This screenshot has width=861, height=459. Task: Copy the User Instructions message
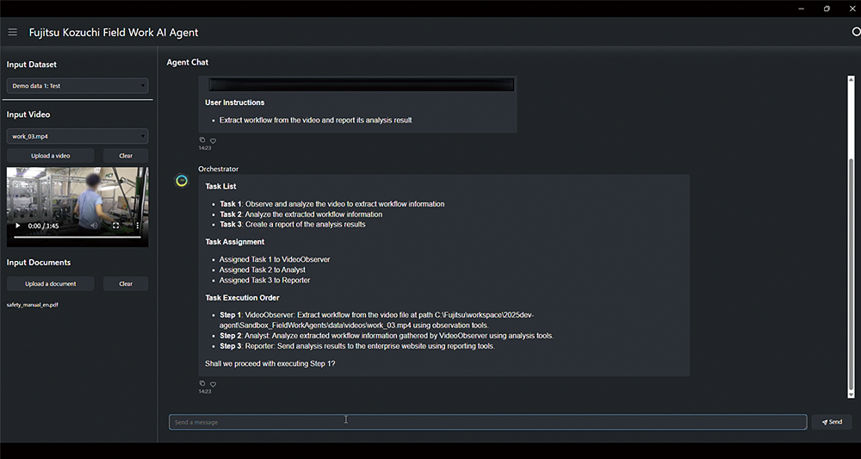point(202,140)
